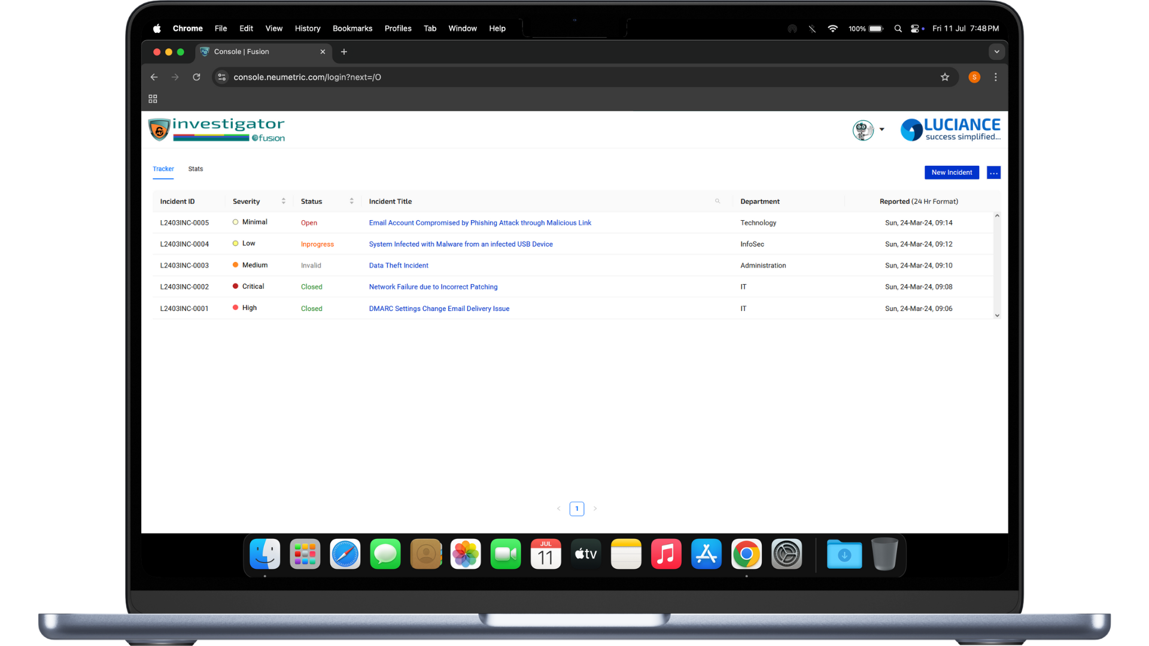Image resolution: width=1149 pixels, height=646 pixels.
Task: Open Safari from the dock
Action: click(345, 554)
